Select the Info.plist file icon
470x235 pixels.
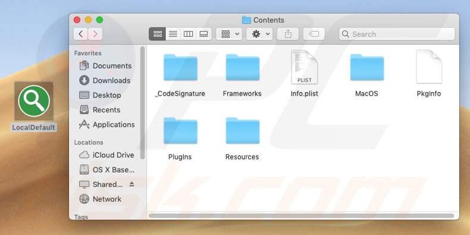point(304,67)
